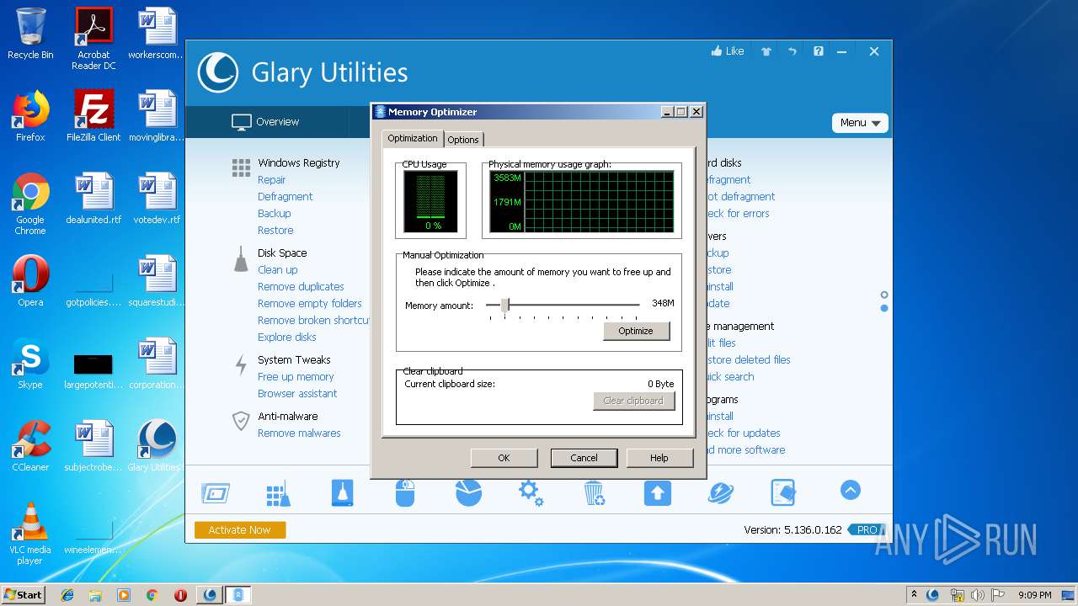Click the upward arrow update toolbar icon

[658, 492]
